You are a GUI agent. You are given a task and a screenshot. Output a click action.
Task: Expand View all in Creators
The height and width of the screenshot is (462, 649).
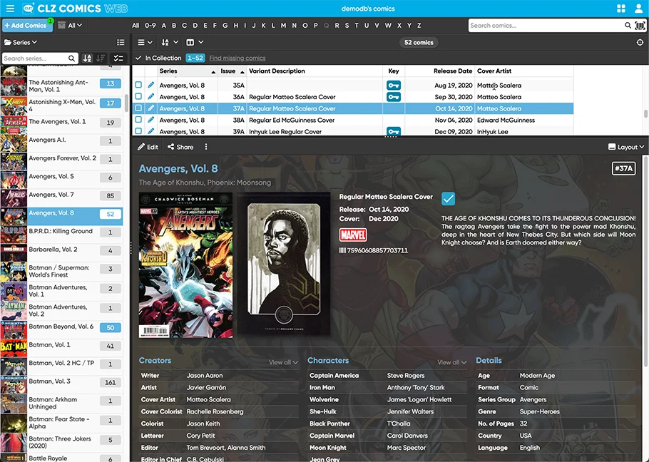coord(284,362)
